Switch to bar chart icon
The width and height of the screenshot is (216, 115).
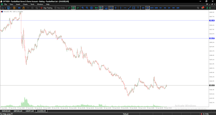click(x=69, y=8)
